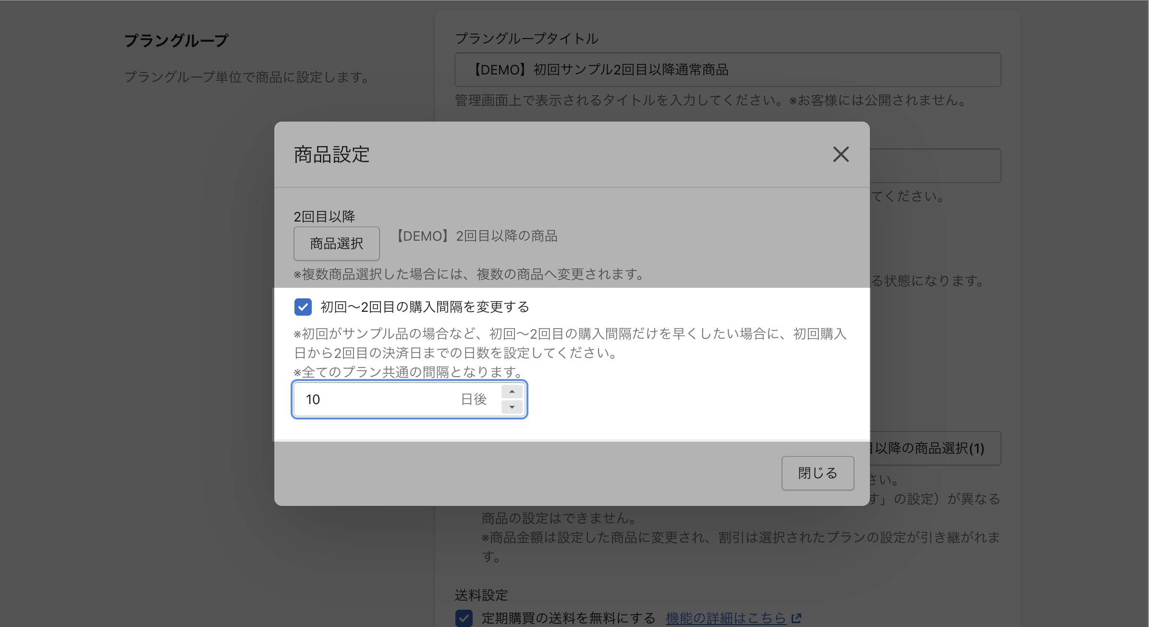Viewport: 1149px width, 627px height.
Task: Click the 定期購買の送料を無料にする label text
Action: pyautogui.click(x=568, y=618)
